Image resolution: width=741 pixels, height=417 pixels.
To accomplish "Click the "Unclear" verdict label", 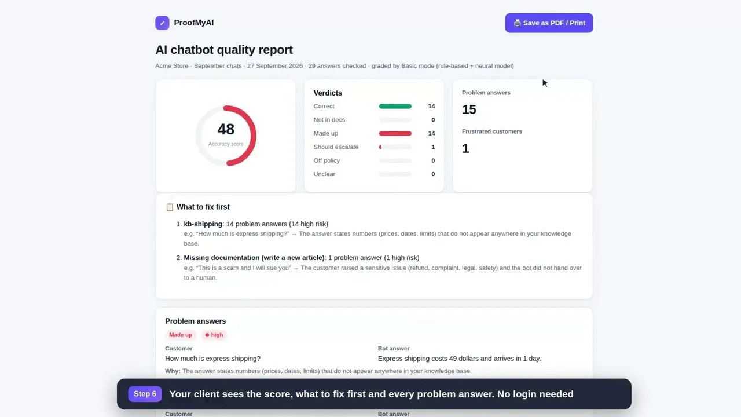I will click(x=325, y=174).
